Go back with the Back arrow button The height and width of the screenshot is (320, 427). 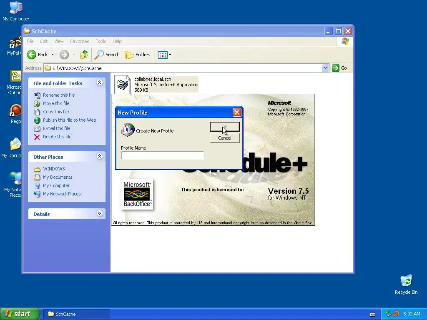click(x=37, y=55)
